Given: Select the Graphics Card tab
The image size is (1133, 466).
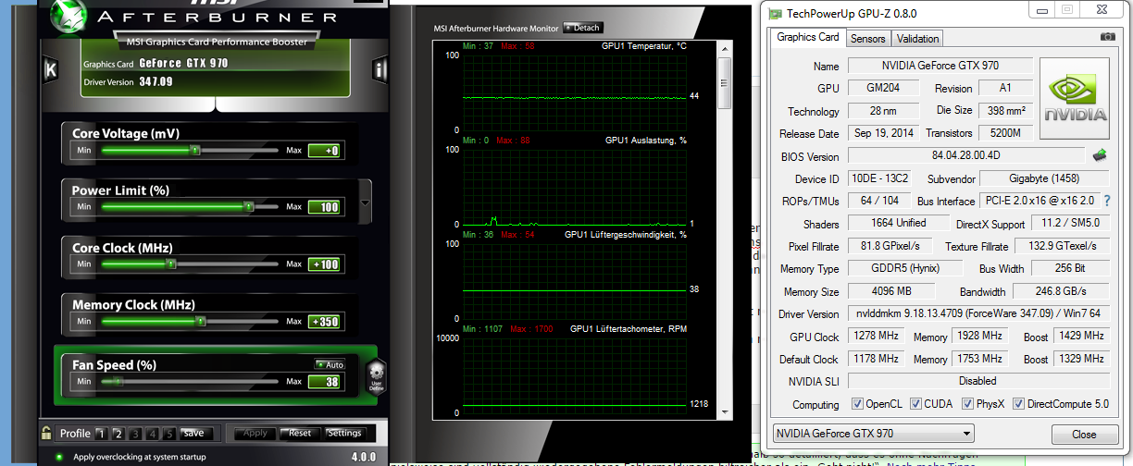Looking at the screenshot, I should (x=808, y=37).
